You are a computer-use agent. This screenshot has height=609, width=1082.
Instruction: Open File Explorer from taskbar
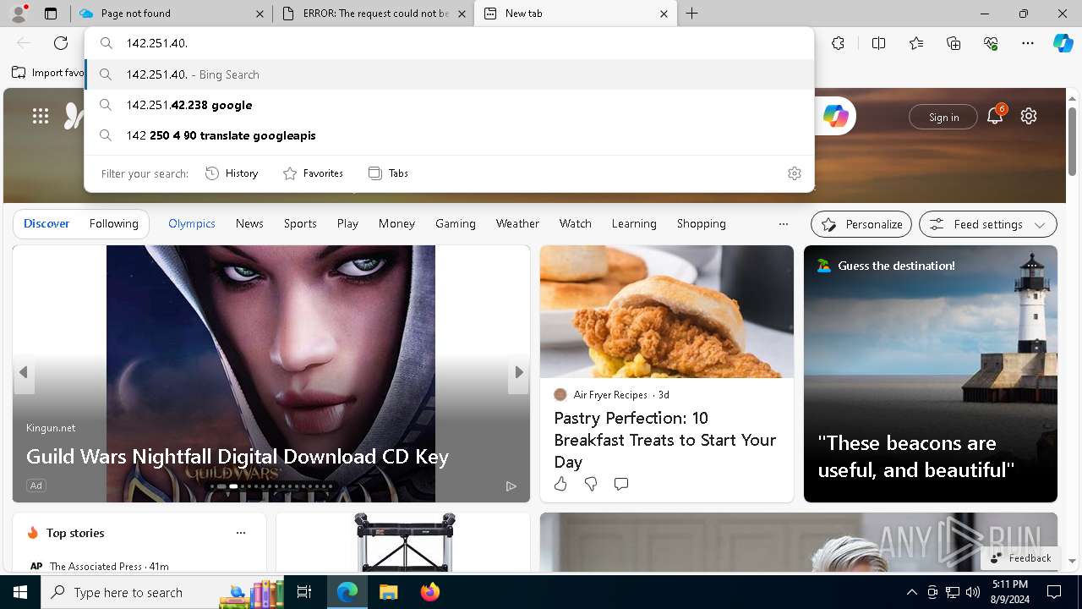[x=388, y=592]
